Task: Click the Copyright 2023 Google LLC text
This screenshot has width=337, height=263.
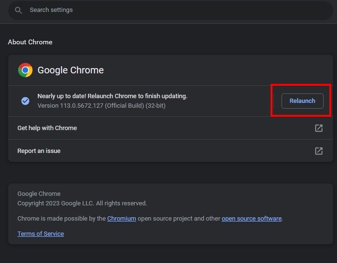Action: 82,203
